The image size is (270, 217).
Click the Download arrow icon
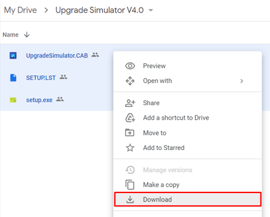(130, 200)
